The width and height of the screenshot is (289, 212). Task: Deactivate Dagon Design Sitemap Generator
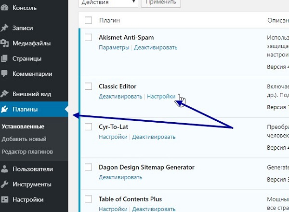120,177
